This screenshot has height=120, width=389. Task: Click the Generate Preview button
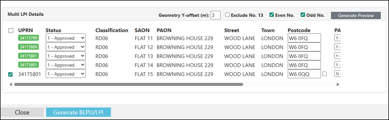356,15
